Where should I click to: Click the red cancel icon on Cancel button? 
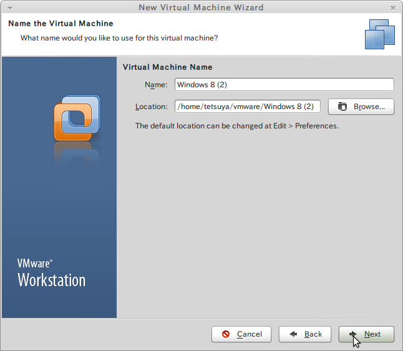click(x=226, y=334)
